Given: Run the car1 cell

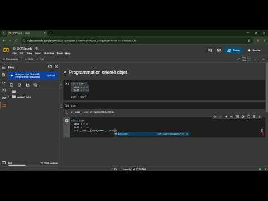Looking at the screenshot, I should click(x=66, y=106).
